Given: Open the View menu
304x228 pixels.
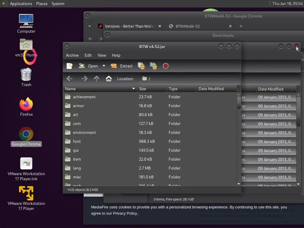Looking at the screenshot, I should point(102,55).
